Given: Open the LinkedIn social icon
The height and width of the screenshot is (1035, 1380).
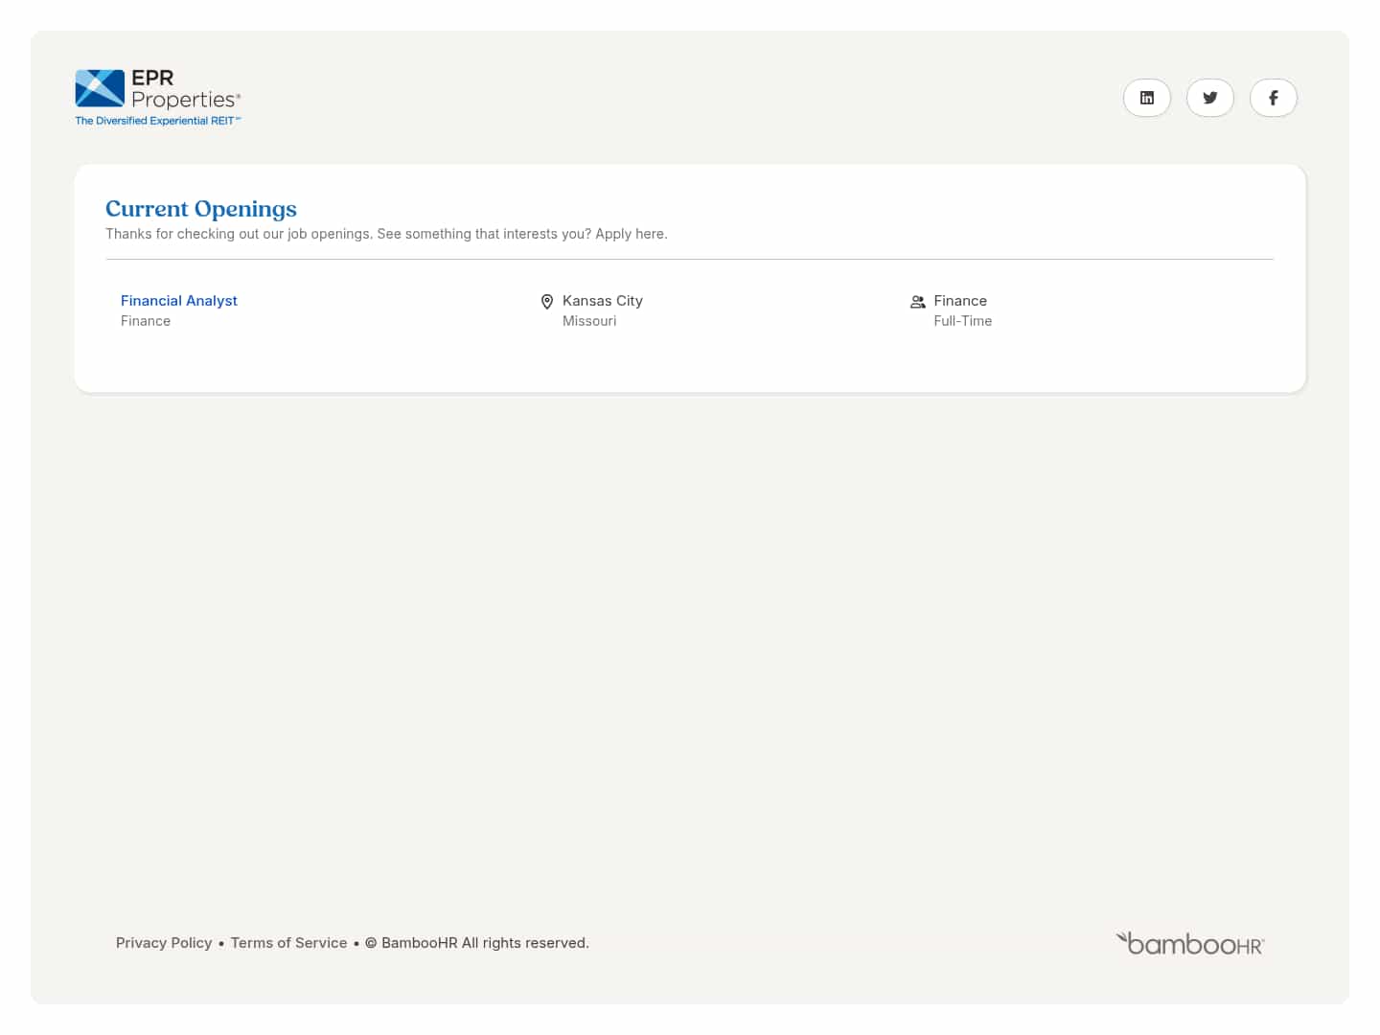Looking at the screenshot, I should tap(1147, 98).
